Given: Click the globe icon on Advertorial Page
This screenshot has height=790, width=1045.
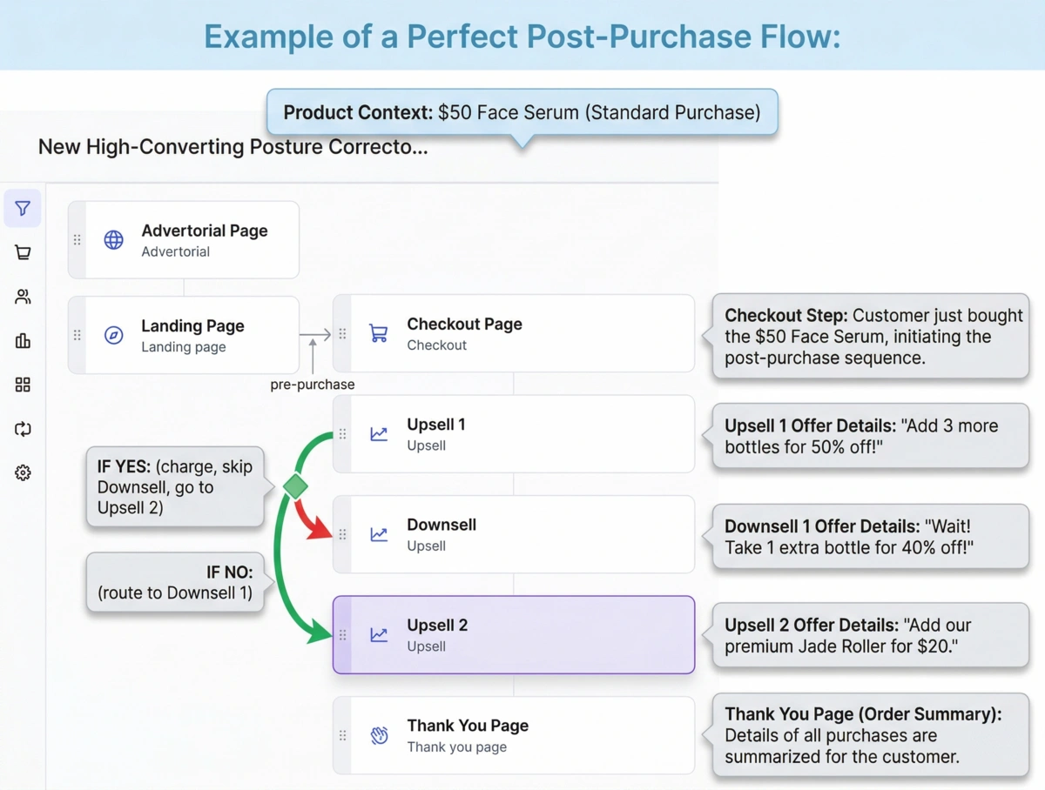Looking at the screenshot, I should coord(114,240).
